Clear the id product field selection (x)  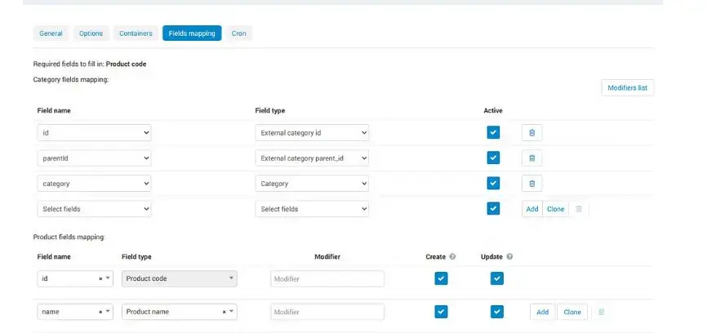click(100, 278)
